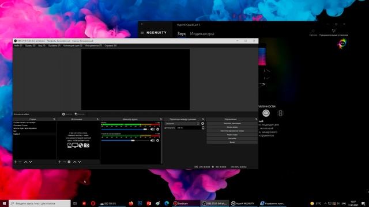Viewport: 369px width, 207px height.
Task: Click Режим студии (studio mode) button
Action: click(x=232, y=135)
